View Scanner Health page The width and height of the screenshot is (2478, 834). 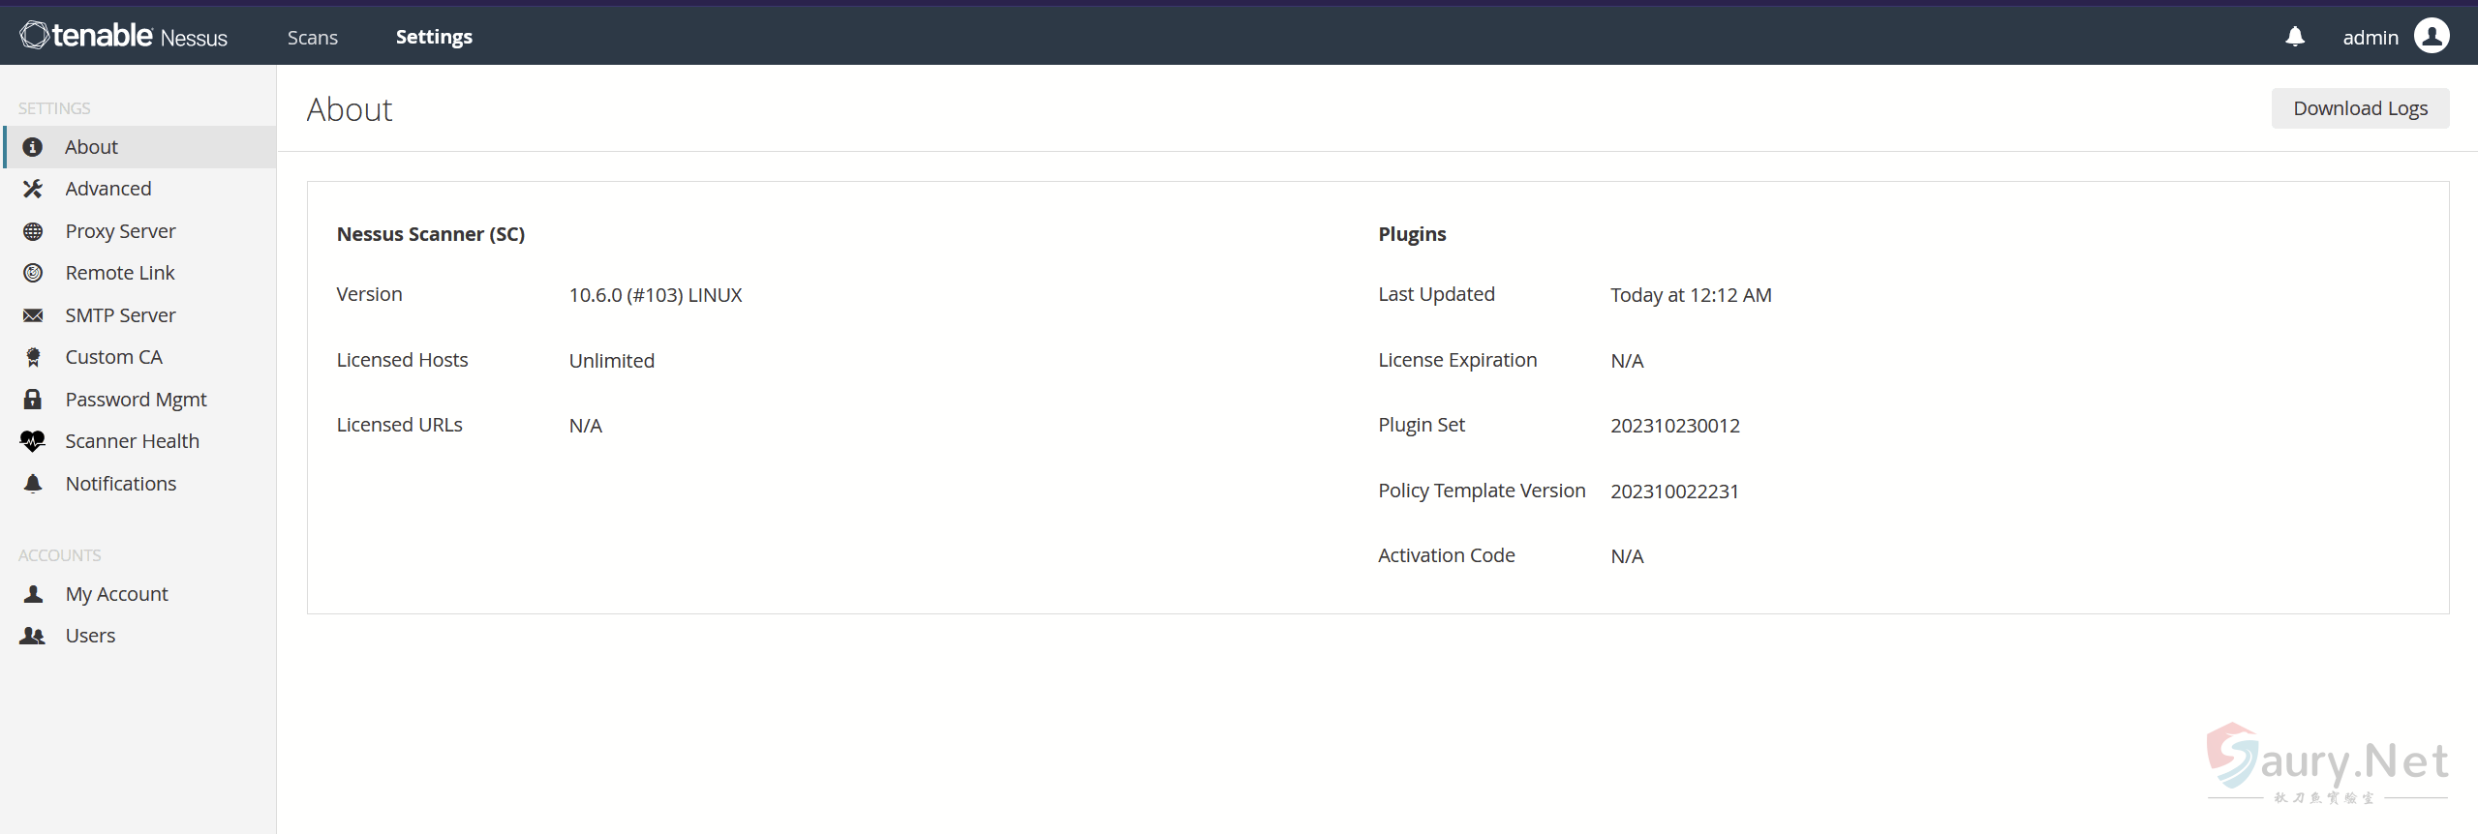139,441
